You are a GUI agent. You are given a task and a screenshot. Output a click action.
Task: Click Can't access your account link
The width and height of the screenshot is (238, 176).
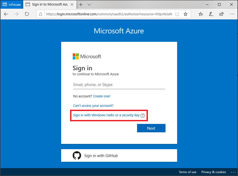pos(93,105)
